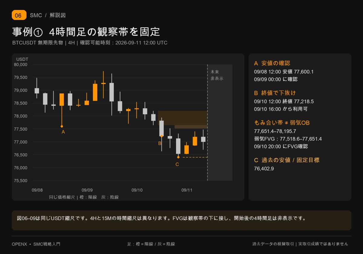Click the title "事例① 4時間足の観察帯を固定"
The height and width of the screenshot is (254, 363).
point(86,32)
